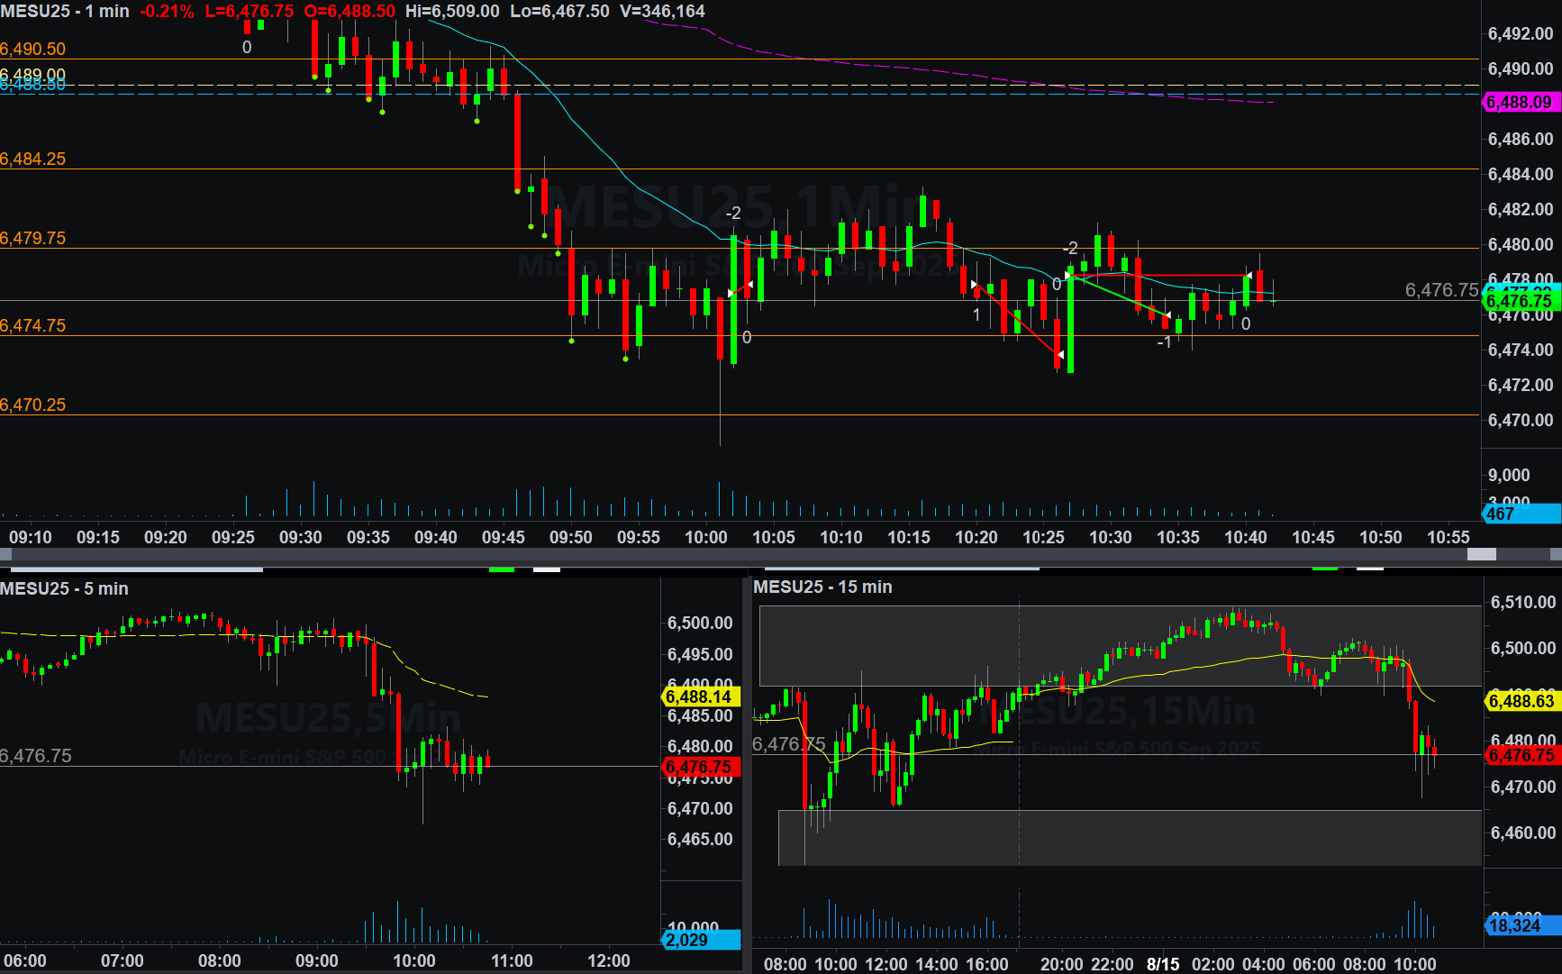Click the yellow 6,488.63 tag on 15 min chart
This screenshot has width=1562, height=974.
coord(1521,701)
